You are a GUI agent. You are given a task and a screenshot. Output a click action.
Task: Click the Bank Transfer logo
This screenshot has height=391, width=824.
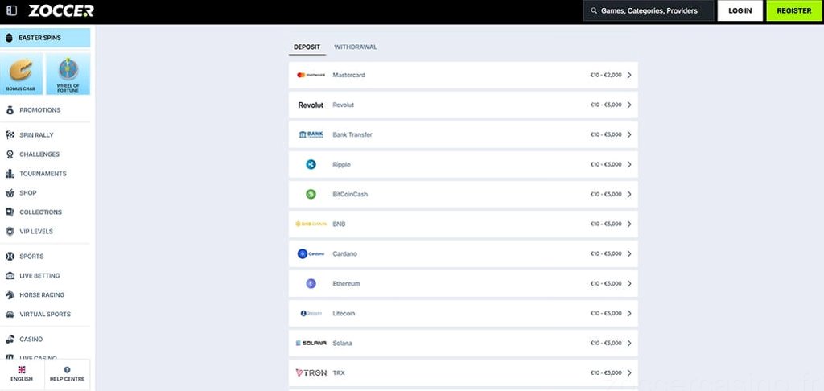click(311, 134)
